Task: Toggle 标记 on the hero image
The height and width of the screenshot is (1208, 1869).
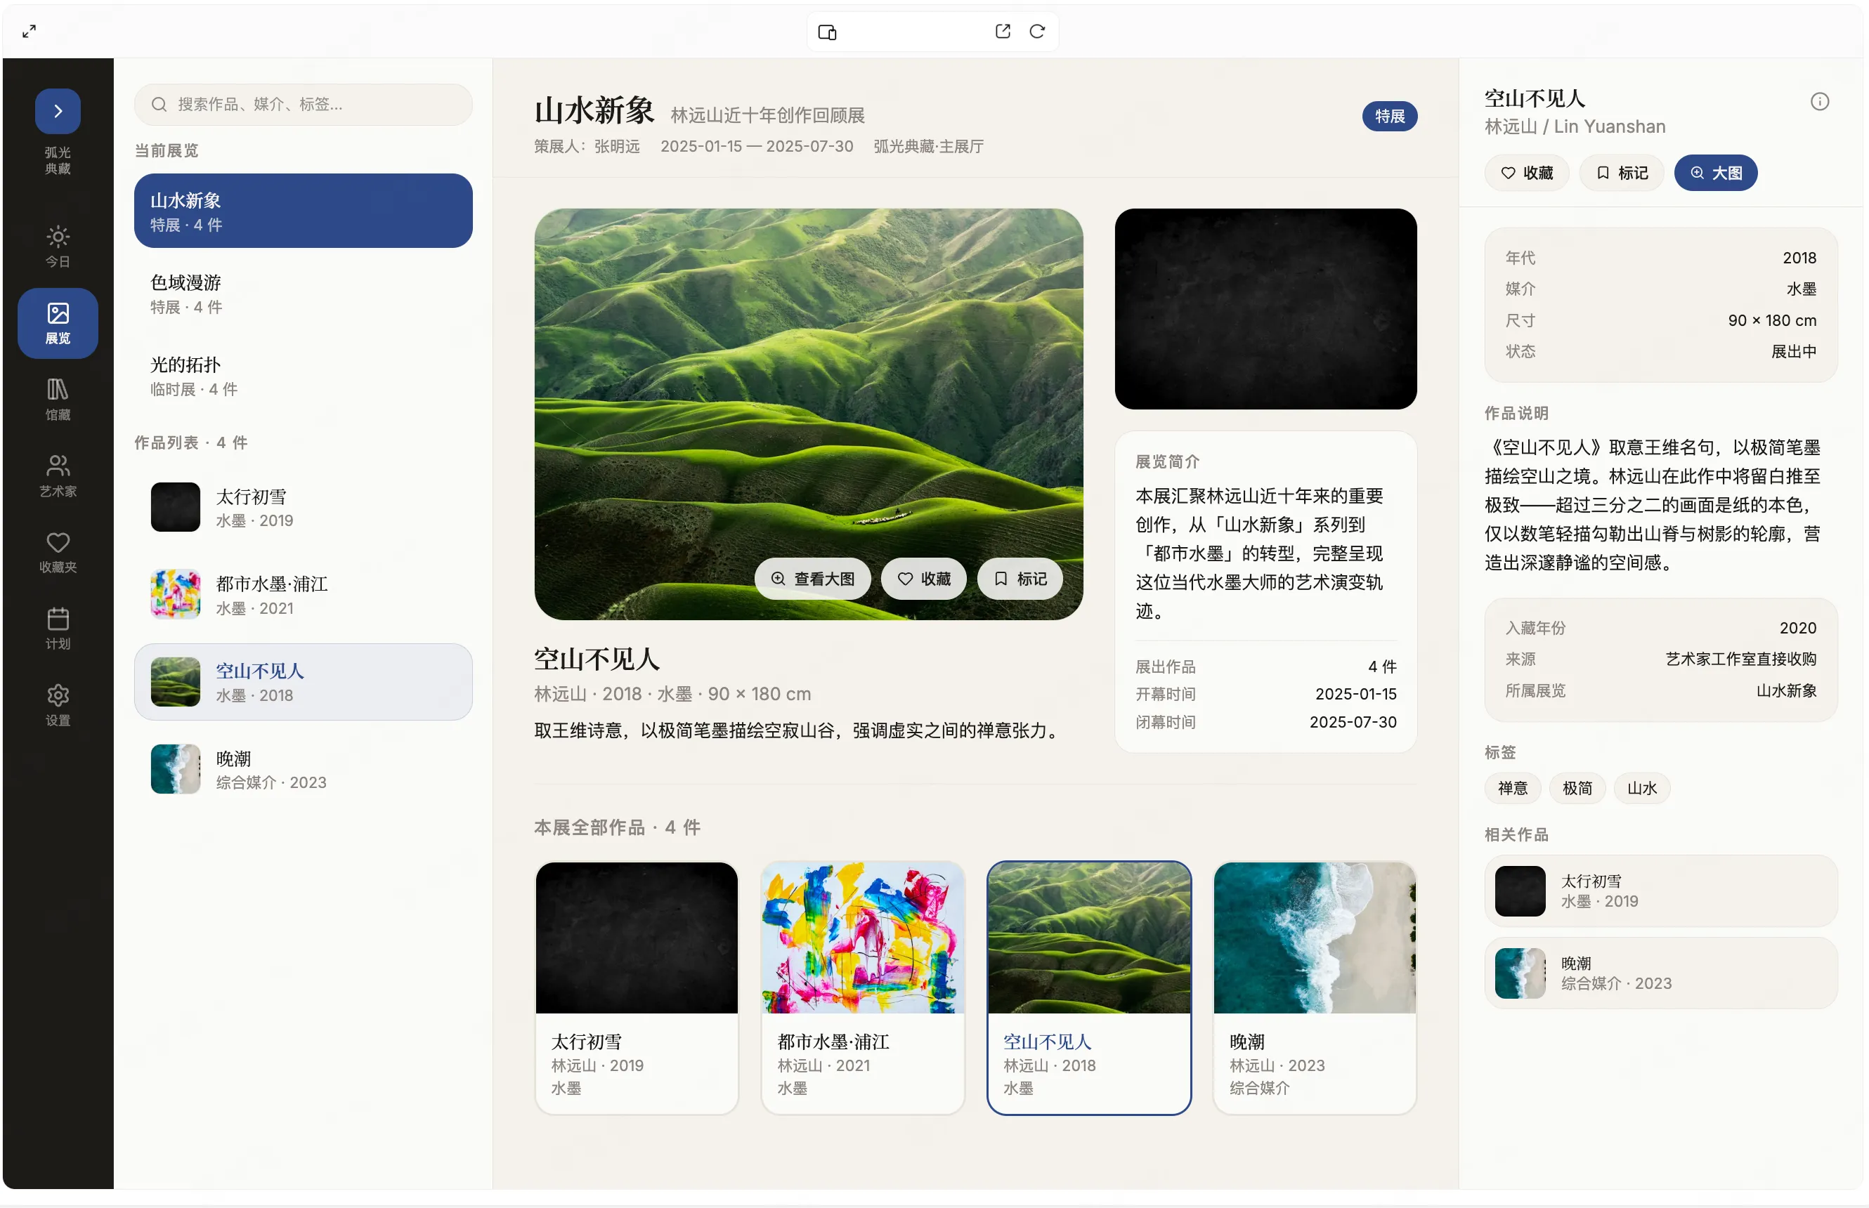Action: click(1020, 579)
